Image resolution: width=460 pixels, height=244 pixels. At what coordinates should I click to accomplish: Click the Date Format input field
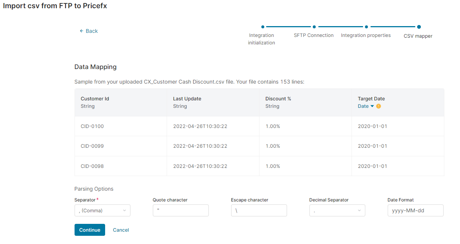click(415, 210)
